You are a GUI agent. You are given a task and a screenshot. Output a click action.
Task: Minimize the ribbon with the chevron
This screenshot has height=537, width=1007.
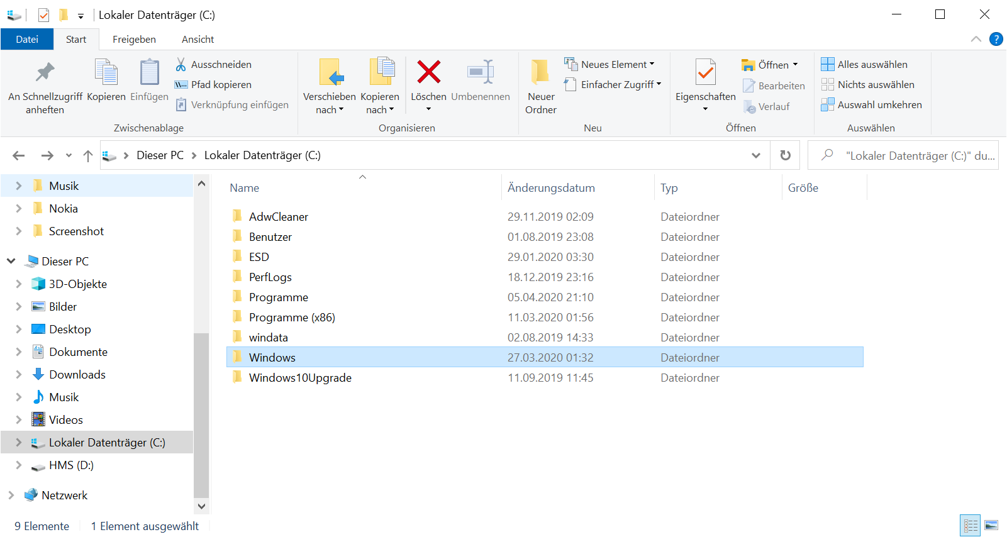coord(976,39)
